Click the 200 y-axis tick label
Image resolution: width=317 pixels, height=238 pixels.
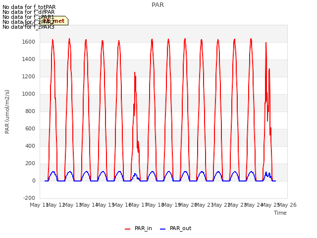click(30, 164)
